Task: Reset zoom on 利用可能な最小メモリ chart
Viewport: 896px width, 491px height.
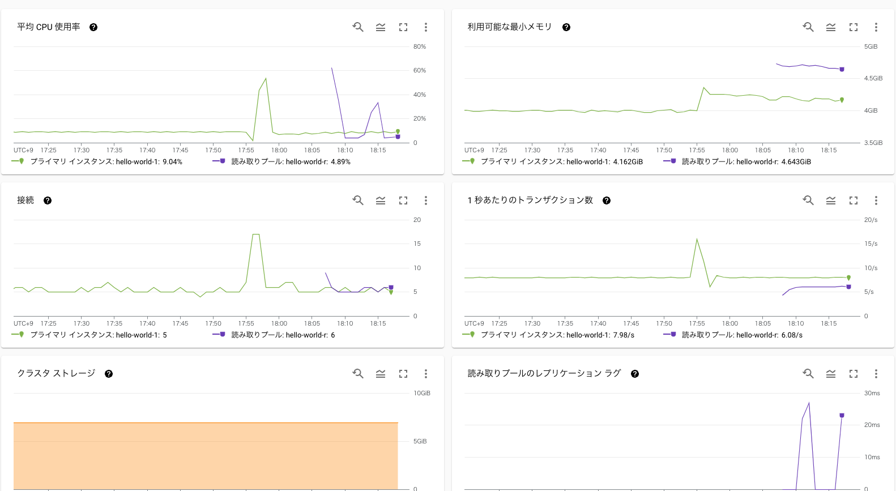Action: click(x=808, y=27)
